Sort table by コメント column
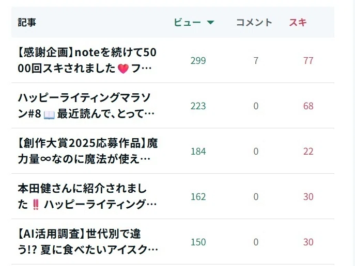This screenshot has width=355, height=266. pos(254,22)
